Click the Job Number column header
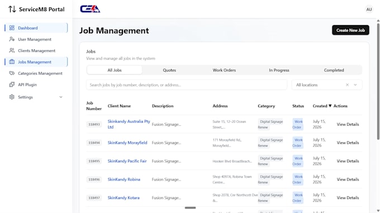Screen dimensions: 380x213 [x=94, y=106]
